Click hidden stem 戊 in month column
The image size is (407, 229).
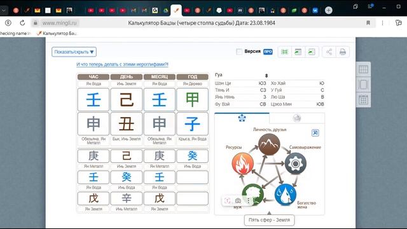(x=160, y=198)
